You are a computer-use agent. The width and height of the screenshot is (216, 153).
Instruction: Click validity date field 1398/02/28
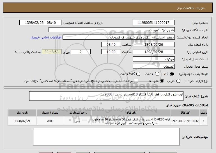tap(154, 52)
